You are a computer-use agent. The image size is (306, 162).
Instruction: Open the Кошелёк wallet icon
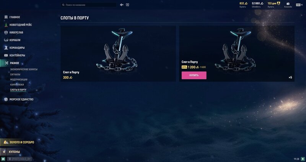[288, 4]
